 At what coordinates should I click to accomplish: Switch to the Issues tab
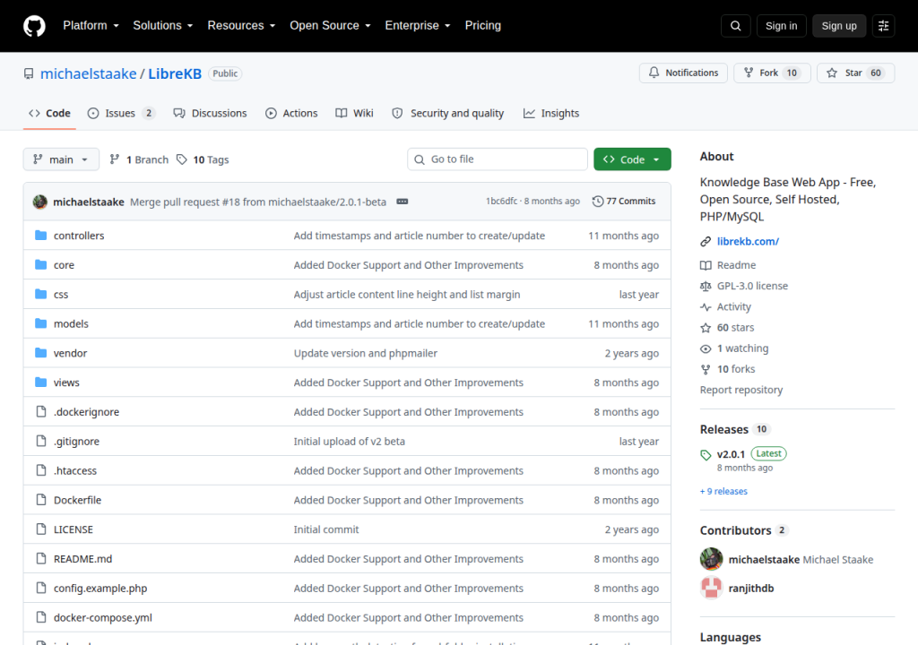coord(121,114)
